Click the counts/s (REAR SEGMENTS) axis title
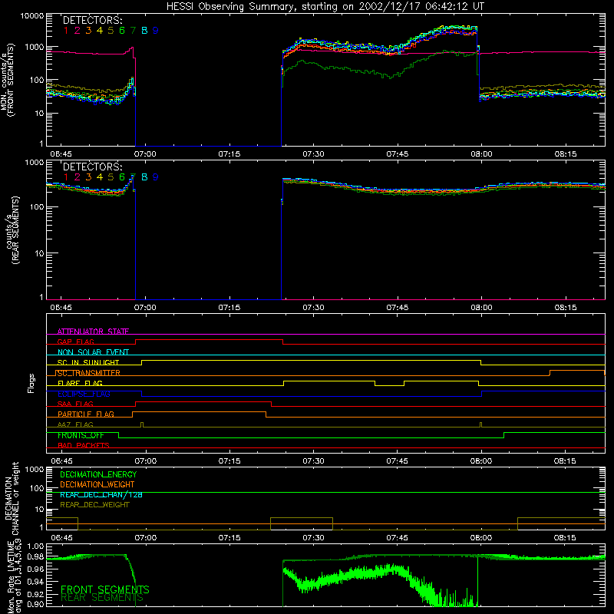 pyautogui.click(x=12, y=230)
